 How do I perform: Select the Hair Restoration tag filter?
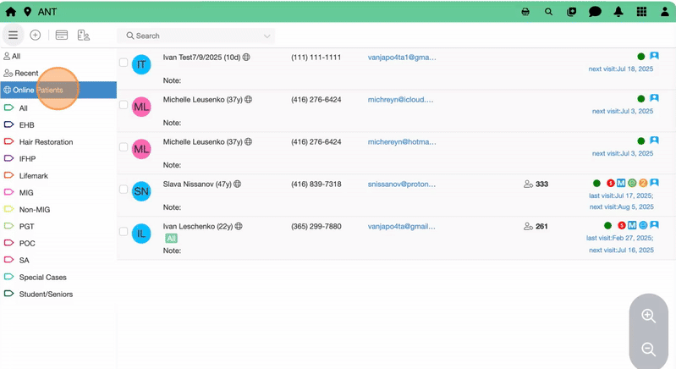tap(46, 142)
